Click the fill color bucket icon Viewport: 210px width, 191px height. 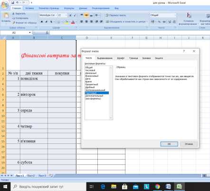tap(67, 22)
